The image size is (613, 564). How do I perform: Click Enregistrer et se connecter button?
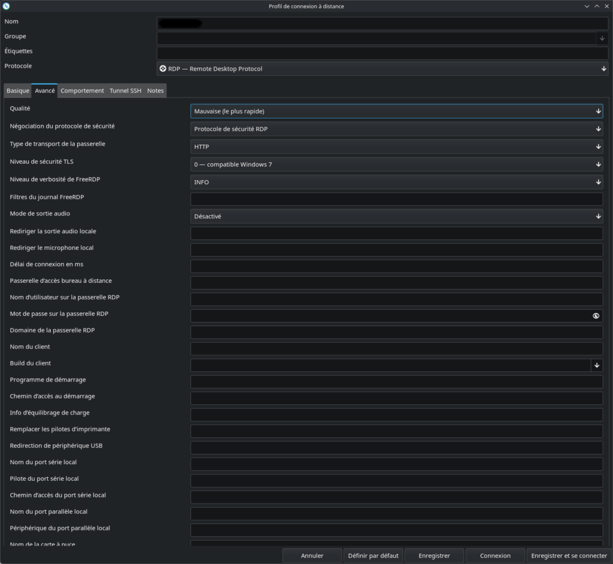[x=569, y=556]
